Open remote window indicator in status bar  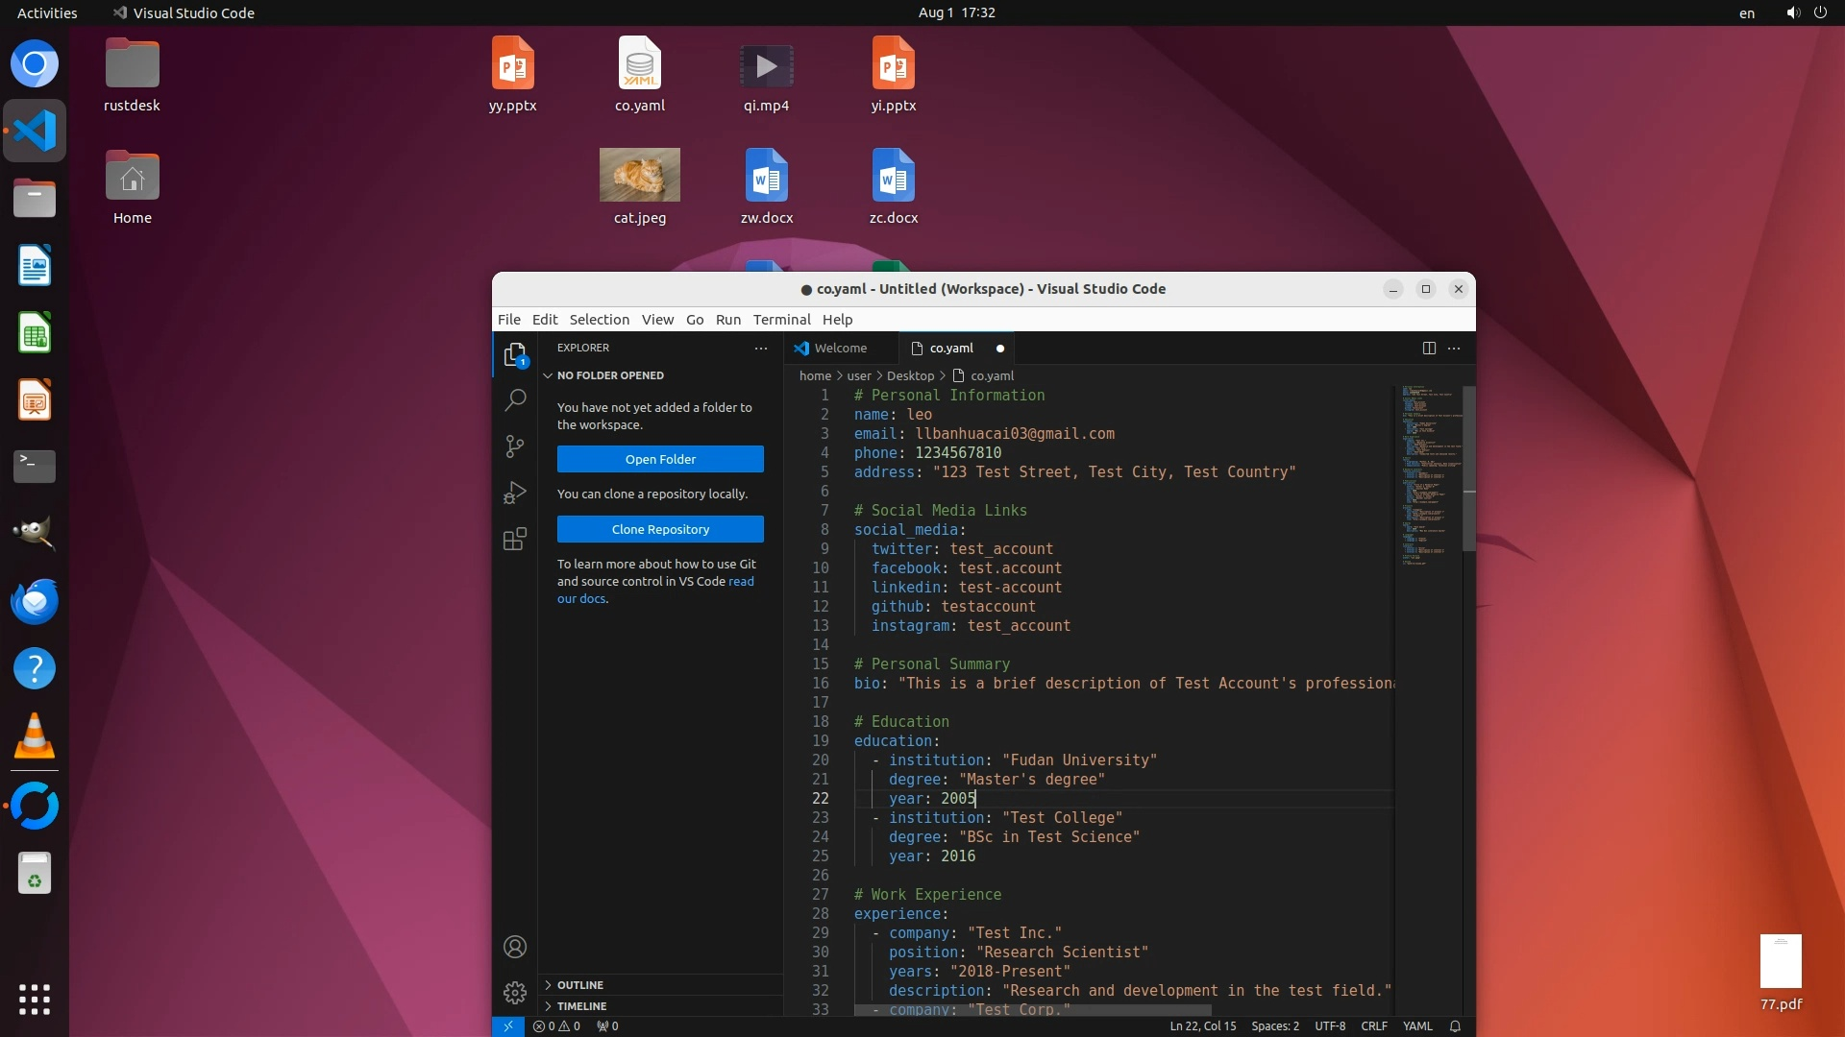tap(508, 1025)
